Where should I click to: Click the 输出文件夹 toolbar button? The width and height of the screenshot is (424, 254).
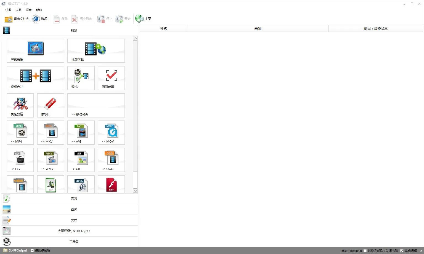tap(17, 19)
